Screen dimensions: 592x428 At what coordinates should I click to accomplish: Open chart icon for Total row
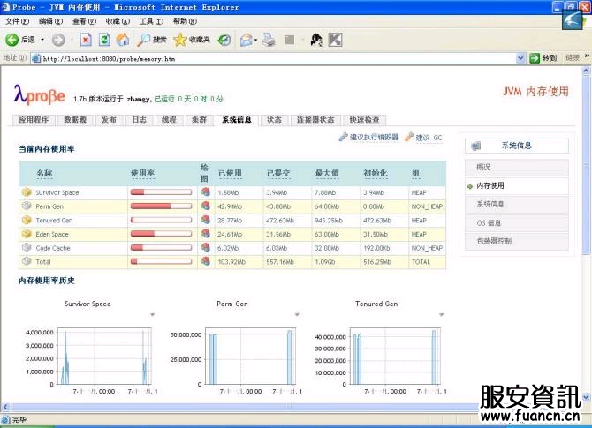point(205,261)
